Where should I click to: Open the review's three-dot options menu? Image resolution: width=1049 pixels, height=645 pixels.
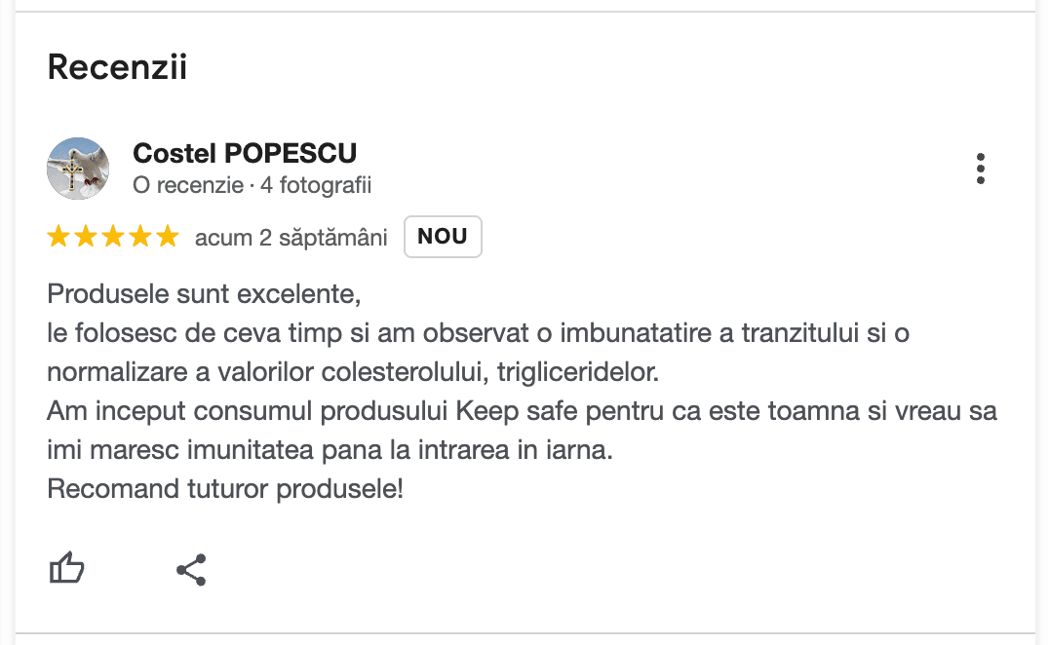(980, 169)
